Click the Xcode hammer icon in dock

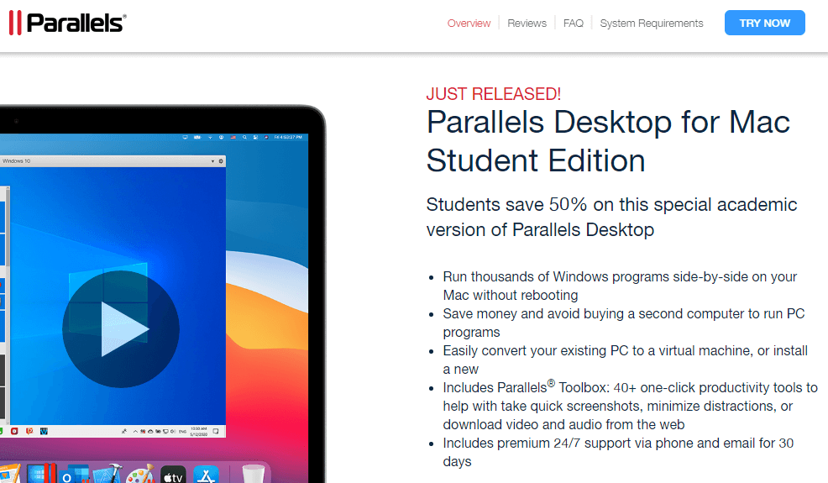click(106, 475)
